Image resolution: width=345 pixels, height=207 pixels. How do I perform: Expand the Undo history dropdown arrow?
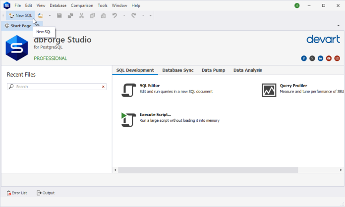click(124, 15)
